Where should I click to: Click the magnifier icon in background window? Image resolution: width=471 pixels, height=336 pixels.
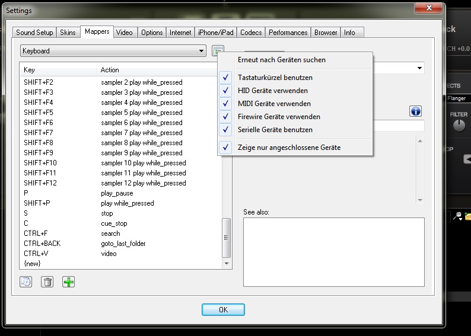pyautogui.click(x=458, y=217)
